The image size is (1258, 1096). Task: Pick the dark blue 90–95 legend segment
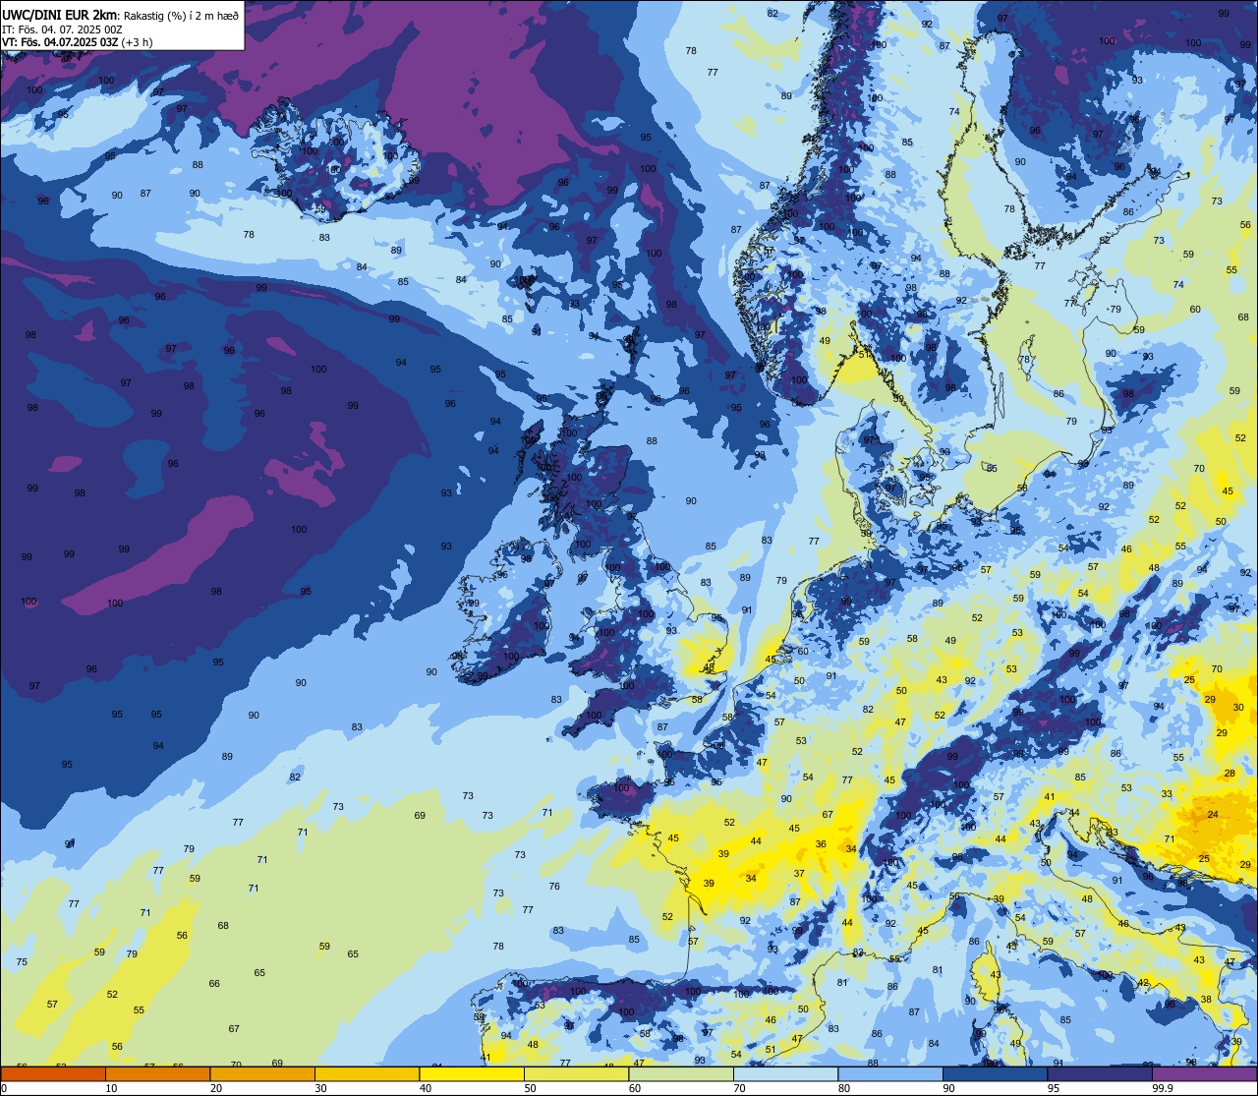click(996, 1073)
